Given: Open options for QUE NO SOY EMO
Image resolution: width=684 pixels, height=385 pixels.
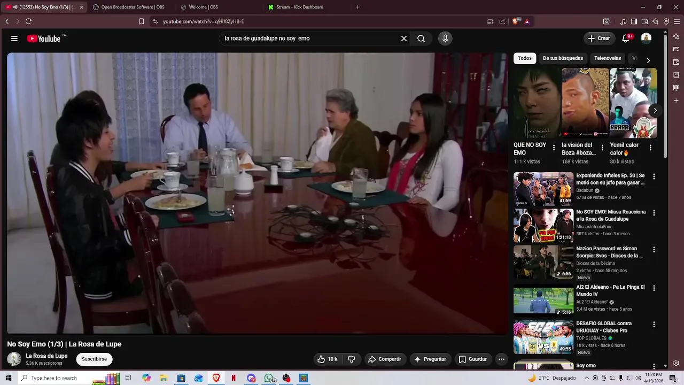Looking at the screenshot, I should tap(554, 148).
